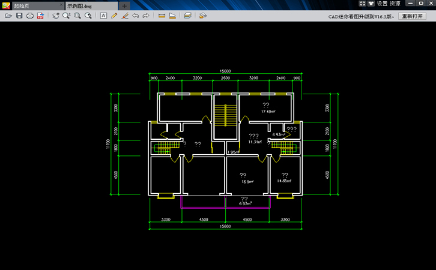Select the yellow pencil draw tool
The image size is (436, 270).
click(114, 16)
